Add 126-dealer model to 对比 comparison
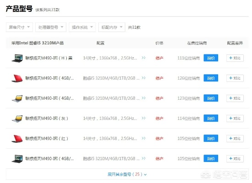Screen dimensions: 252x183 (235, 78)
